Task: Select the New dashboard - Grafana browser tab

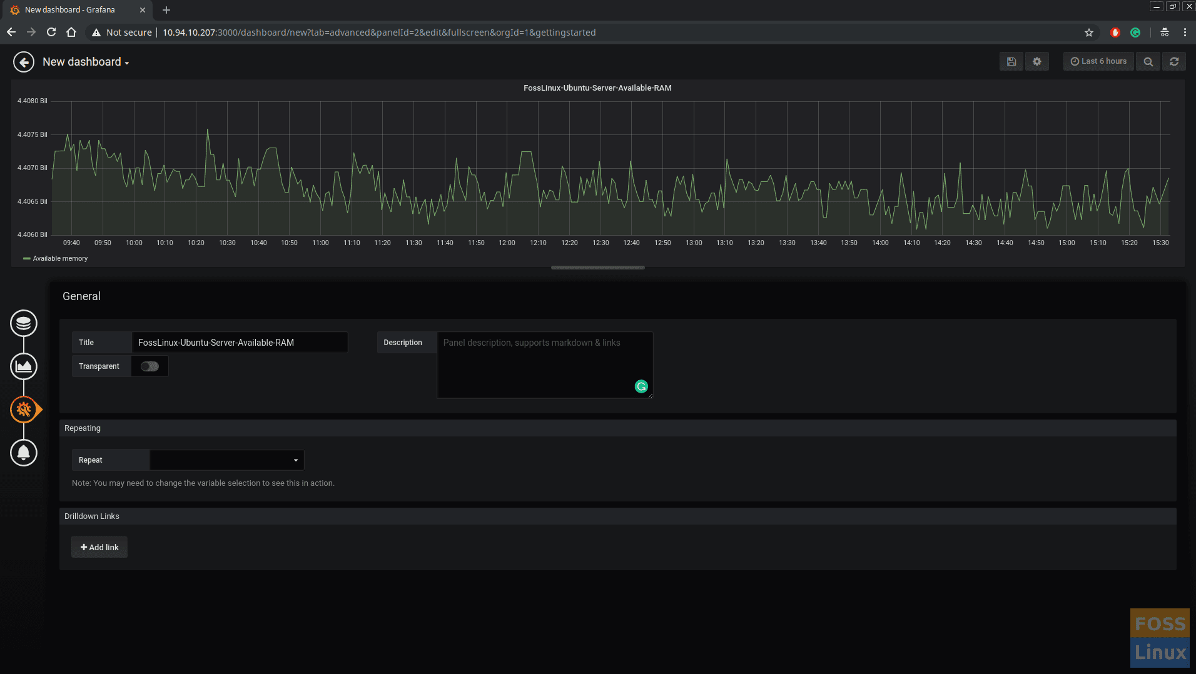Action: (x=76, y=10)
